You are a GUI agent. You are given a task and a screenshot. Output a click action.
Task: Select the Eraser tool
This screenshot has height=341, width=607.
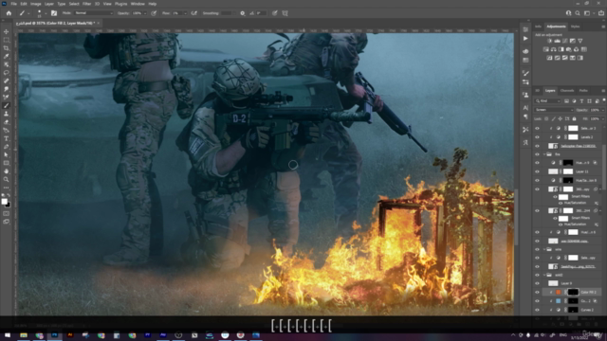tap(7, 122)
